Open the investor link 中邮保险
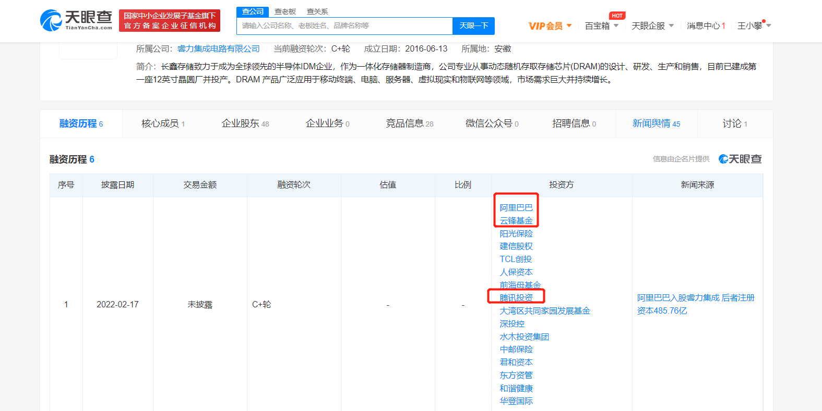822x411 pixels. [516, 349]
